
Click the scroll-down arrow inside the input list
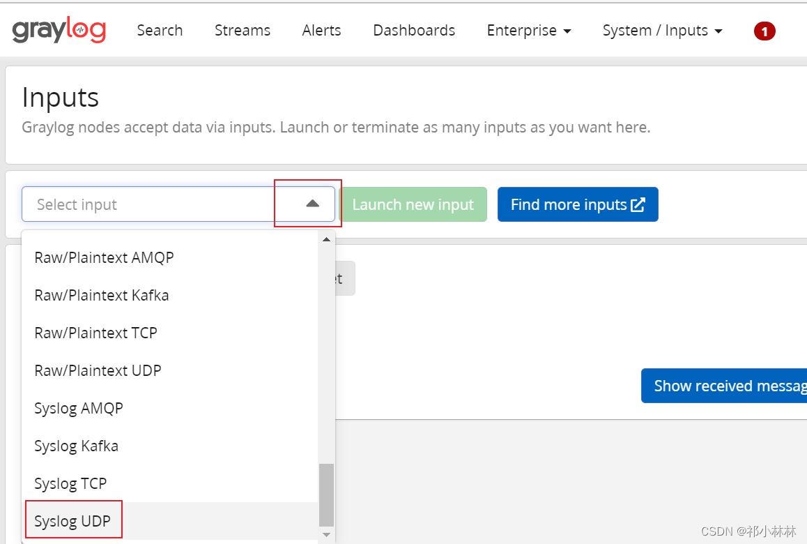pos(326,535)
